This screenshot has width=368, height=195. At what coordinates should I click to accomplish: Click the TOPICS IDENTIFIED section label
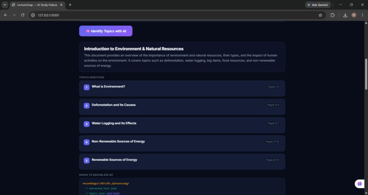point(92,77)
